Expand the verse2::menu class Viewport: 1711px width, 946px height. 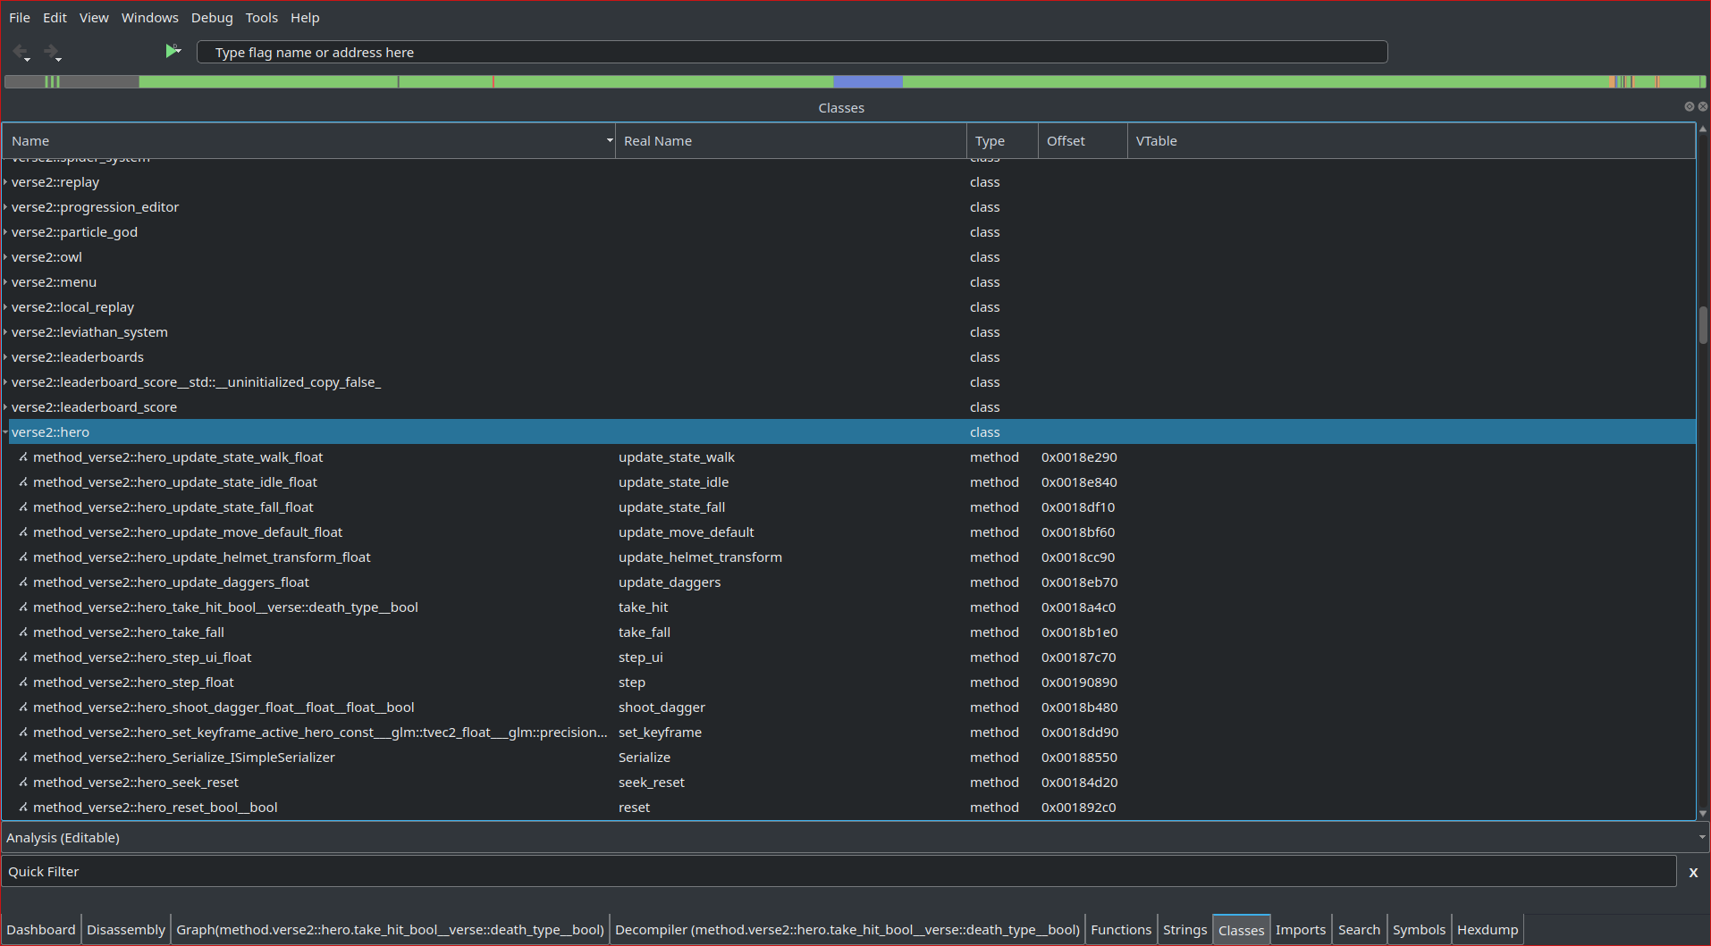(x=5, y=282)
